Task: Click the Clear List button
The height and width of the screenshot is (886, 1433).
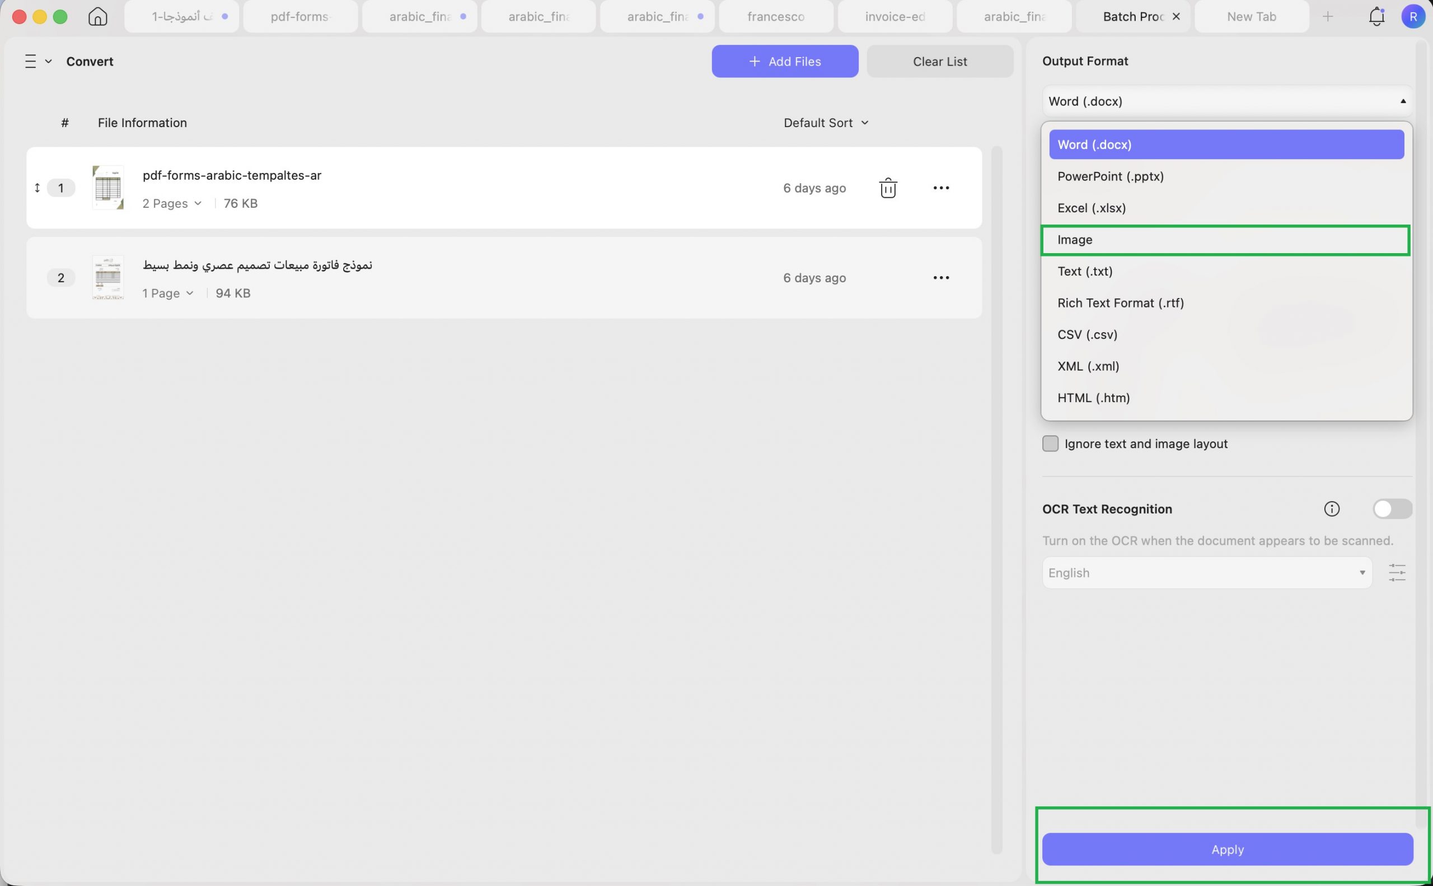Action: click(x=939, y=61)
